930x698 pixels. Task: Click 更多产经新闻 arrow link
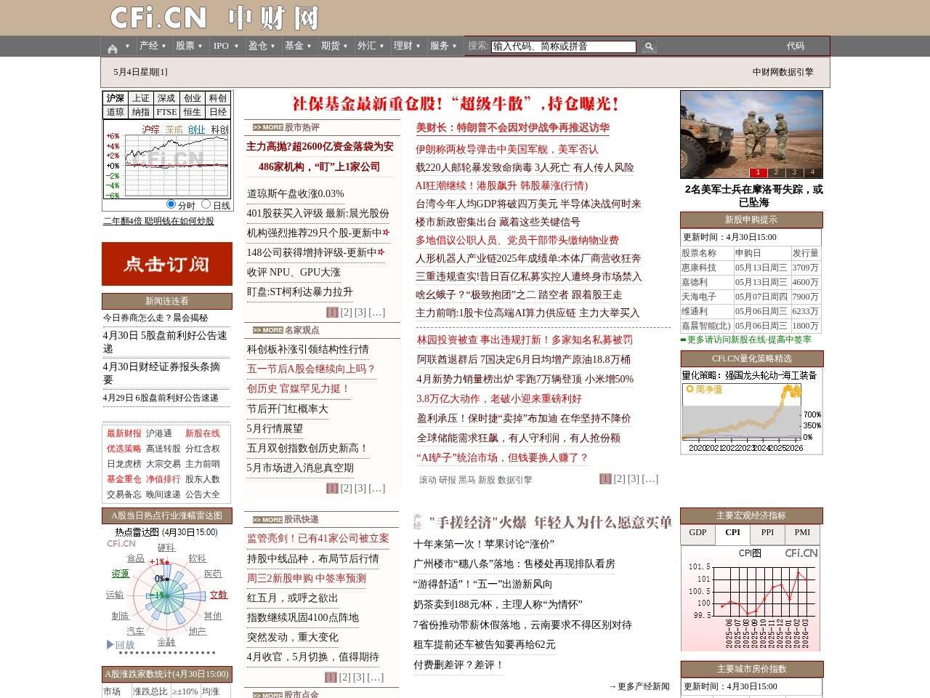[x=639, y=686]
